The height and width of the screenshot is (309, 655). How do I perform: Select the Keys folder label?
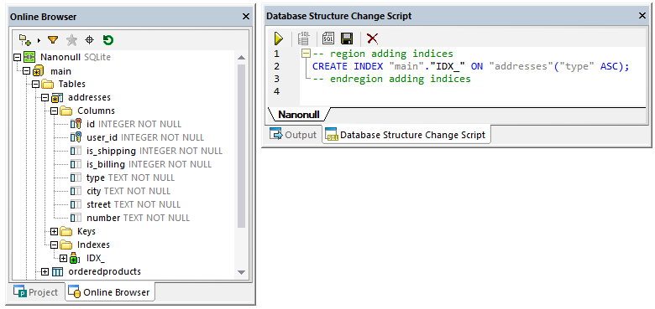click(86, 232)
